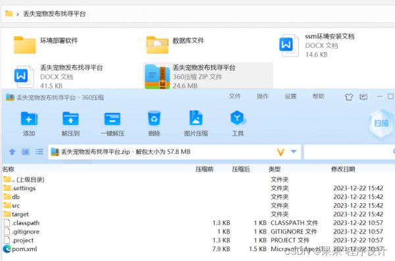Click the orange V icon in path bar
This screenshot has height=261, width=395.
[280, 152]
